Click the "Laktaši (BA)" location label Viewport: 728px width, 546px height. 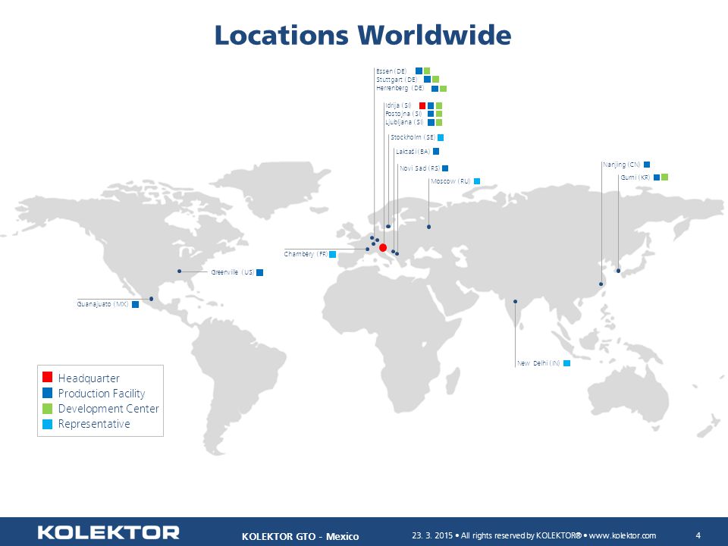(413, 152)
